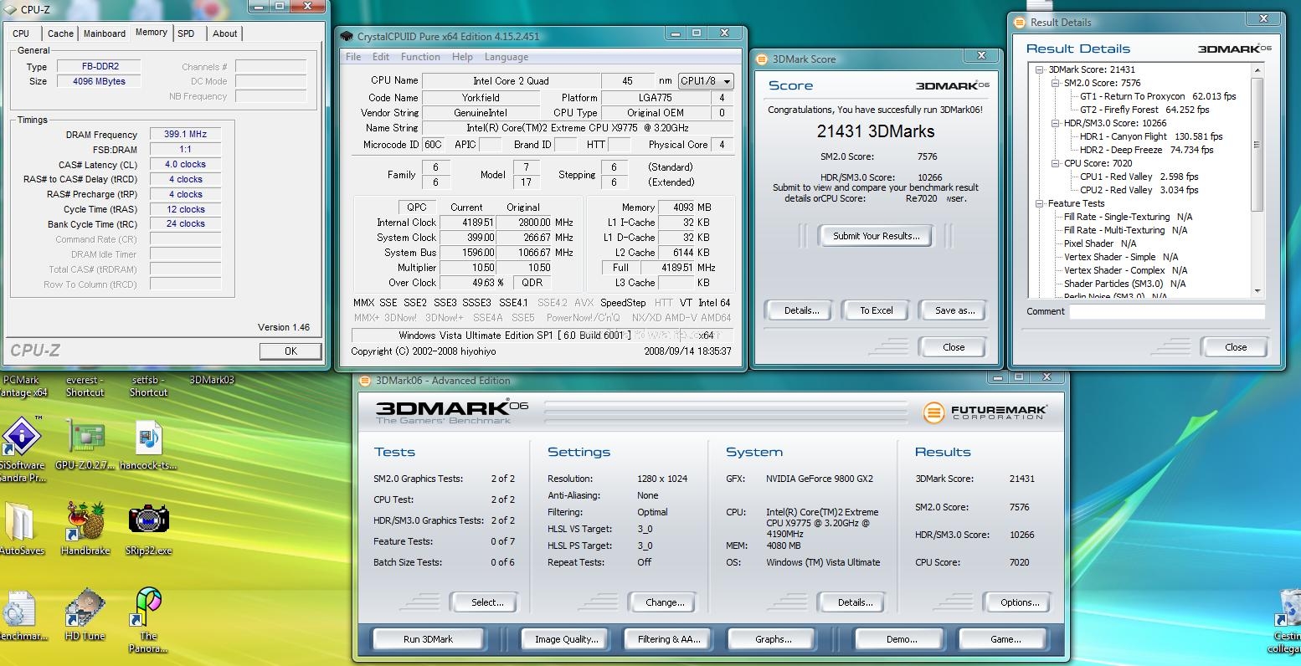The height and width of the screenshot is (666, 1301).
Task: Select the everest - Shortcut desktop item
Action: tap(85, 386)
